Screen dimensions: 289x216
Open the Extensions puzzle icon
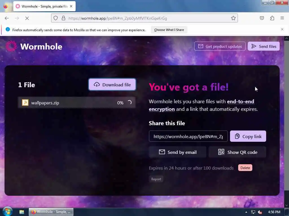pyautogui.click(x=272, y=18)
